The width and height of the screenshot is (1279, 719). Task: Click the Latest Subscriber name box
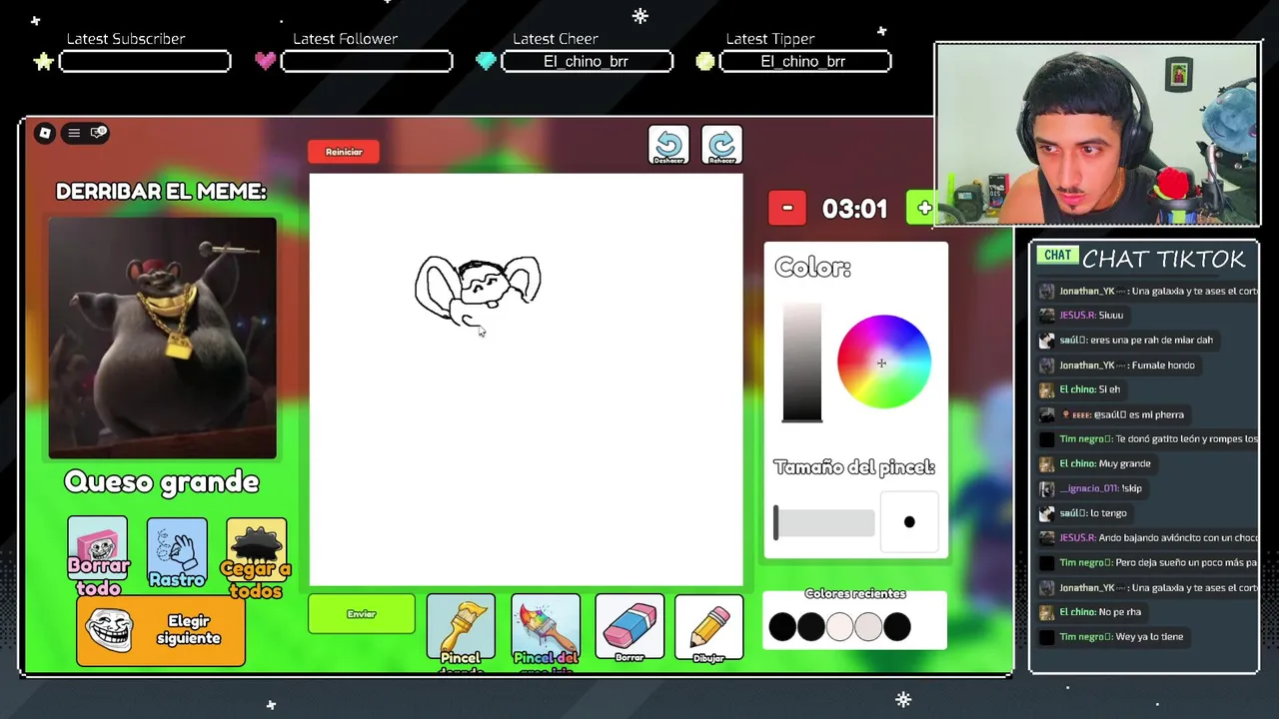coord(145,62)
